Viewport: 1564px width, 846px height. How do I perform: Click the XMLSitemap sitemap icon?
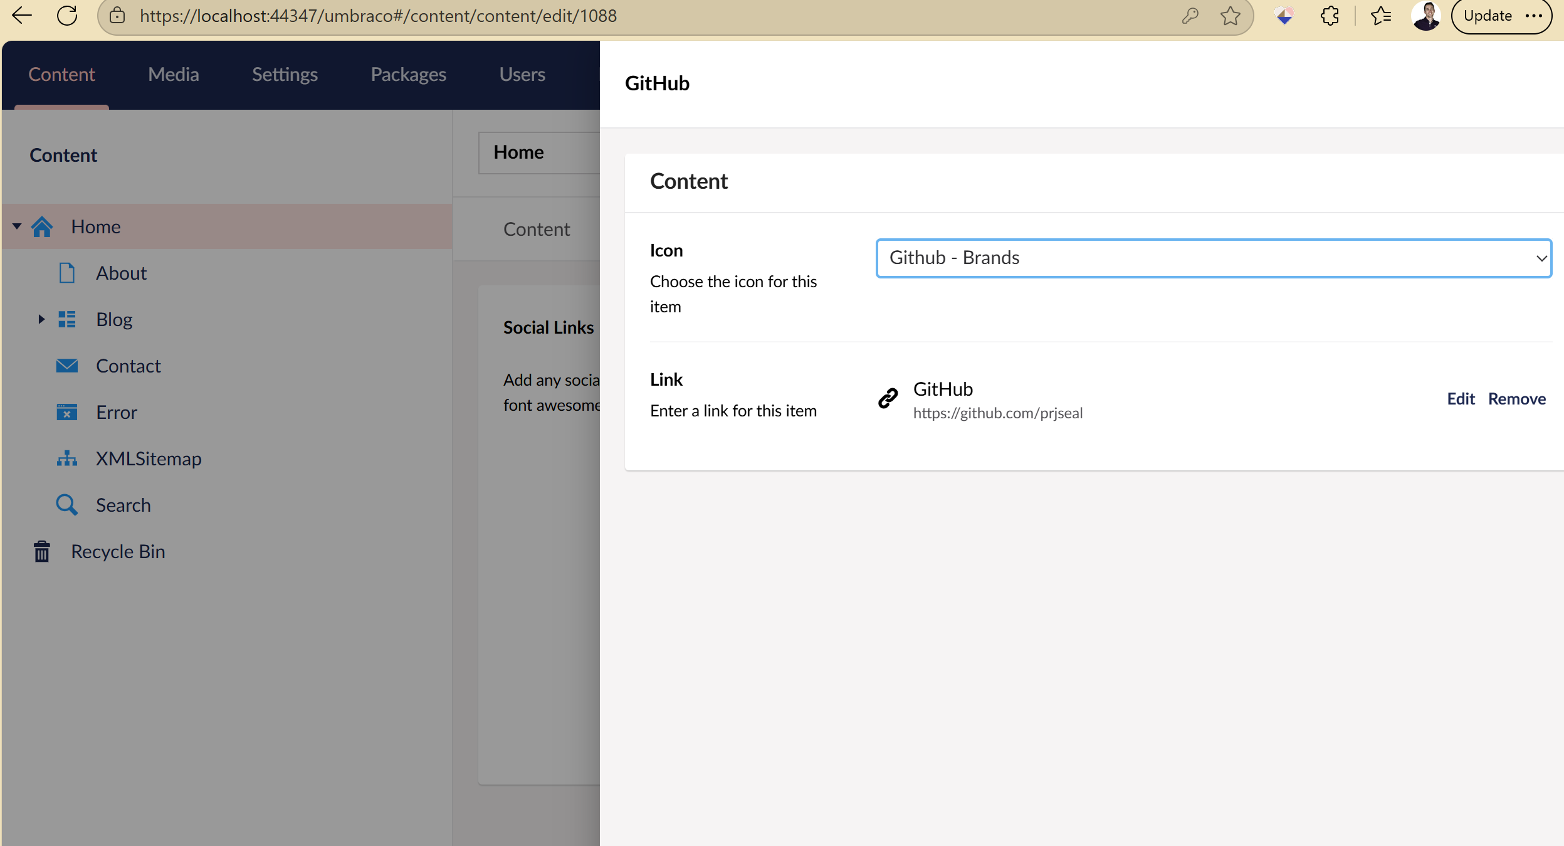66,458
